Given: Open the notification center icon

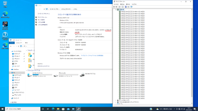Looking at the screenshot, I should click(x=195, y=109).
